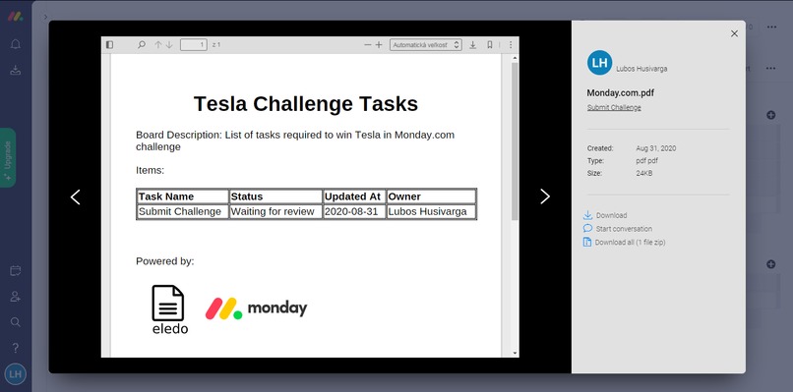The width and height of the screenshot is (793, 392).
Task: Click the PDF scrollbar down arrow
Action: point(515,353)
